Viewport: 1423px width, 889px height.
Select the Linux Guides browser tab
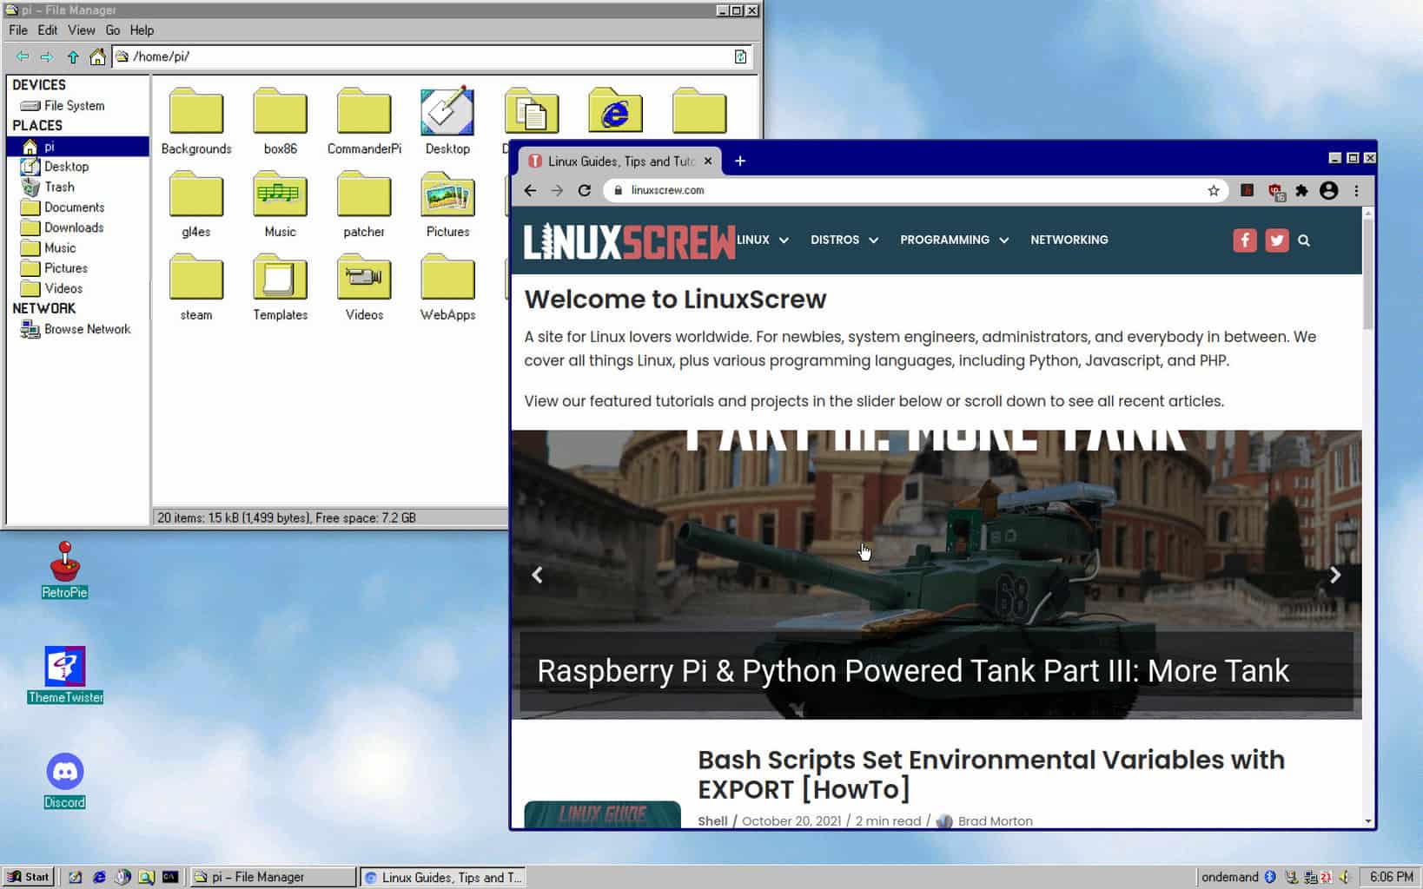click(619, 161)
